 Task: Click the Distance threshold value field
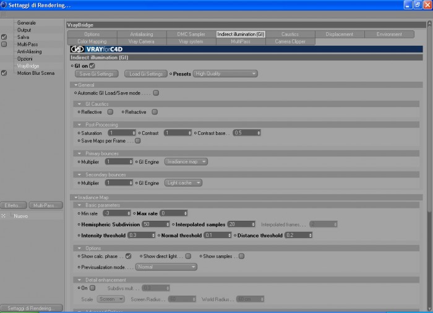tap(298, 236)
